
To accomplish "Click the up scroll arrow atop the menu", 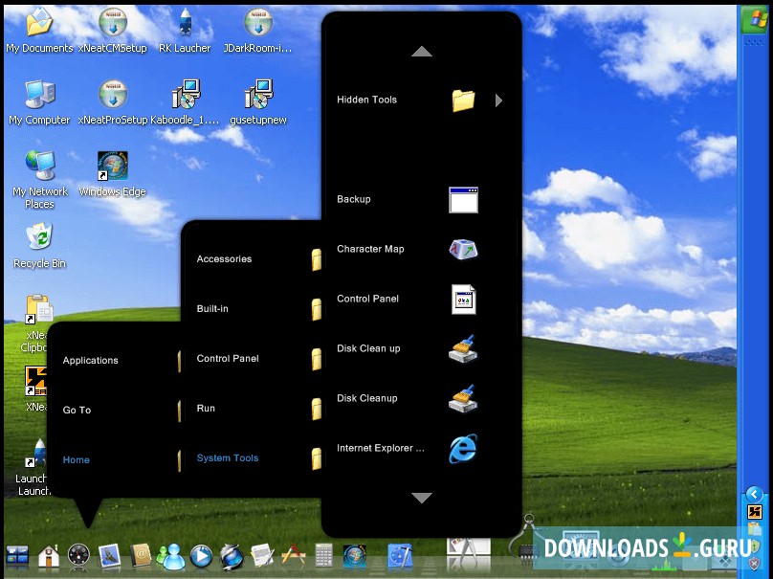I will tap(422, 53).
